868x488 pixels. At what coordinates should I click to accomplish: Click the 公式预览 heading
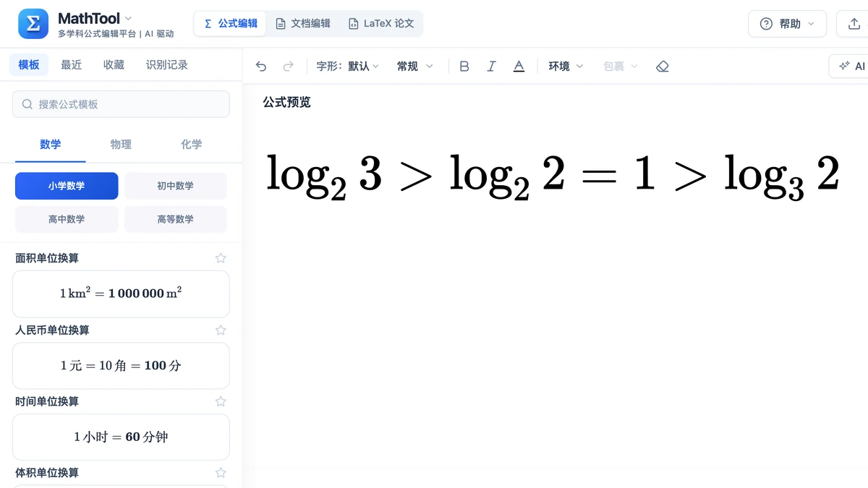(x=286, y=102)
